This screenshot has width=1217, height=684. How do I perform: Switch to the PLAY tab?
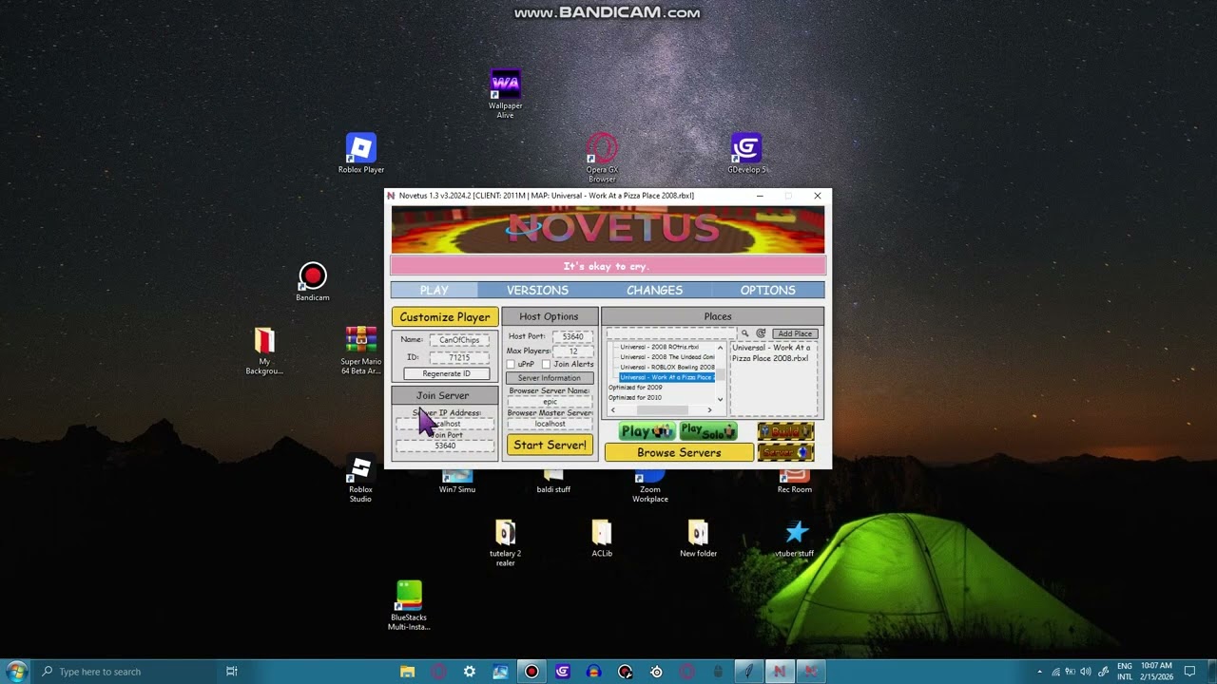pyautogui.click(x=435, y=290)
